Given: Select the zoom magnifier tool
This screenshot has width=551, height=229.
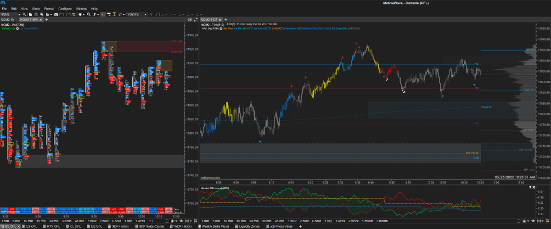Looking at the screenshot, I should 89,14.
